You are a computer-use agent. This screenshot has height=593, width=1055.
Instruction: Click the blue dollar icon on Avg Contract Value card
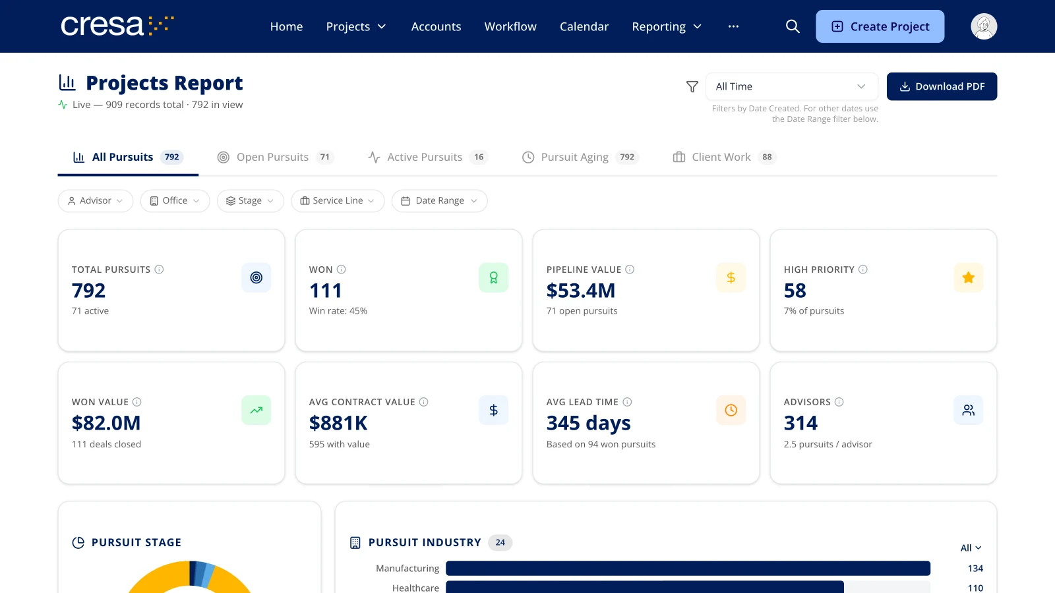pyautogui.click(x=494, y=410)
